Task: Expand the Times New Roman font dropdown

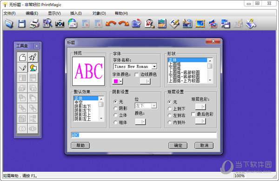Action: pyautogui.click(x=154, y=67)
